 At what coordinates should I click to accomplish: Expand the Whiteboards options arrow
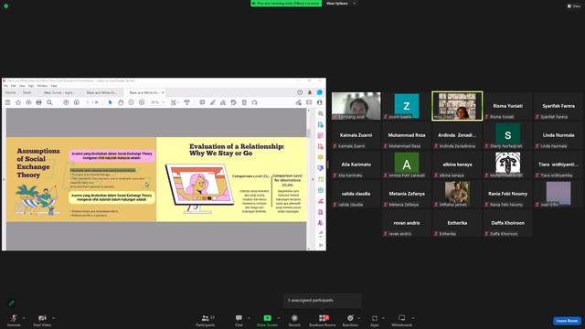coord(413,318)
